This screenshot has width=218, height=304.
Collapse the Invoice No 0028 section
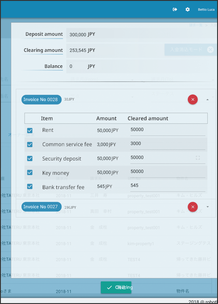pyautogui.click(x=208, y=99)
